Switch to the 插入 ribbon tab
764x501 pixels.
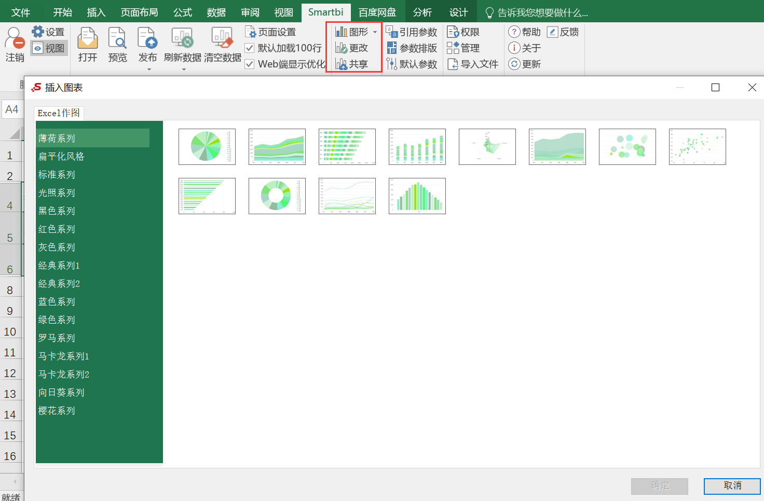click(x=96, y=12)
